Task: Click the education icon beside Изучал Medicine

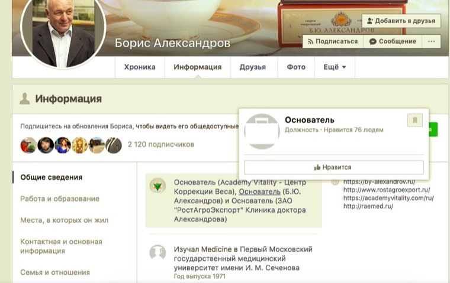Action: (157, 252)
